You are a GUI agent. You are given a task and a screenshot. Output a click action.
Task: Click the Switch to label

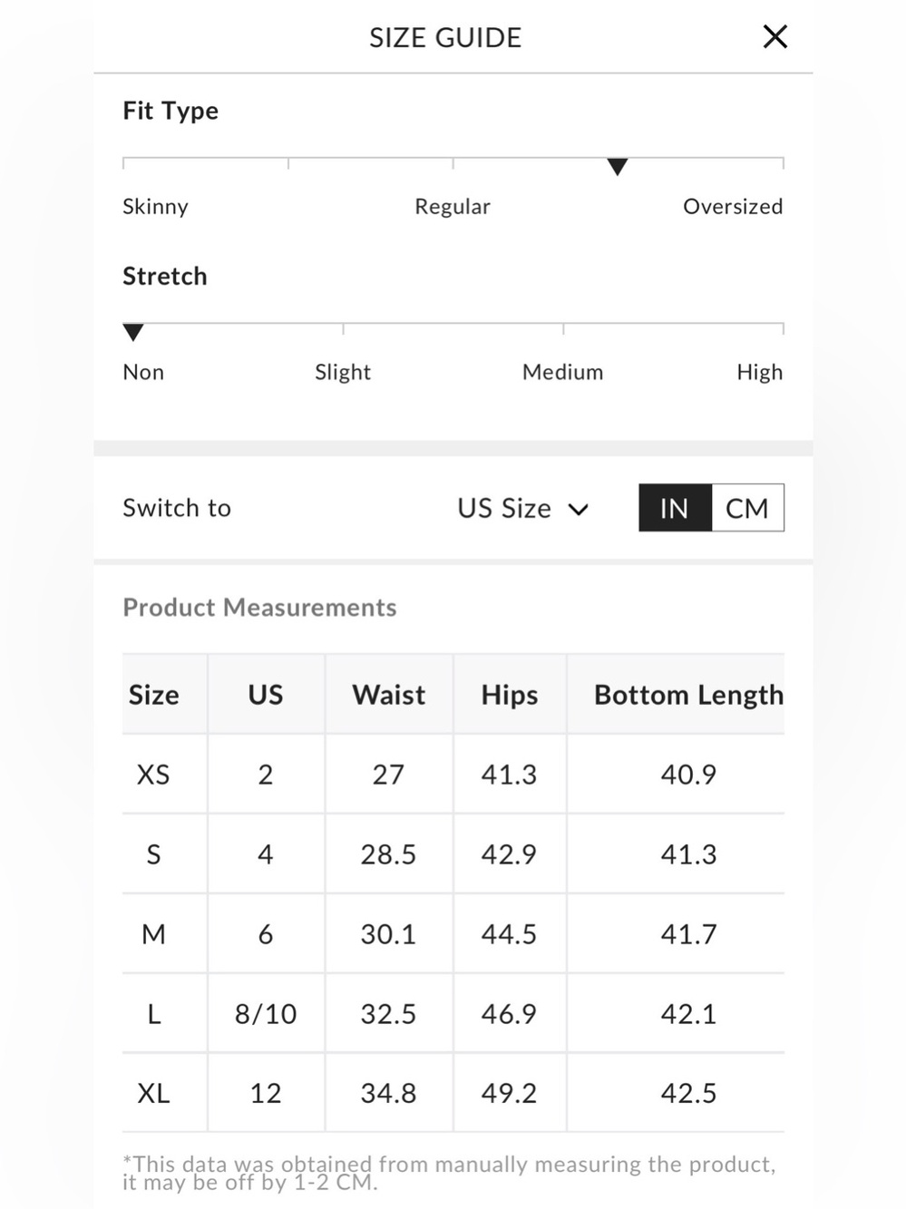pyautogui.click(x=177, y=508)
